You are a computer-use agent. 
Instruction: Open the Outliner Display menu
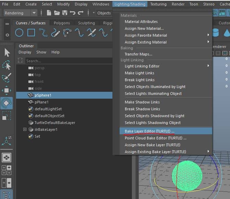25,52
